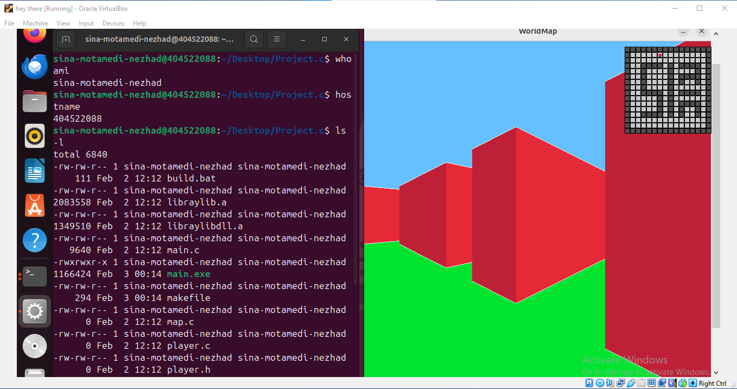The width and height of the screenshot is (737, 389).
Task: Open a new terminal tab
Action: [x=66, y=39]
